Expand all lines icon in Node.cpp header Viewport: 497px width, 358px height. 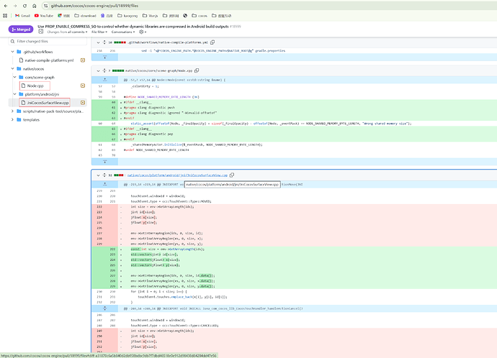tap(104, 71)
